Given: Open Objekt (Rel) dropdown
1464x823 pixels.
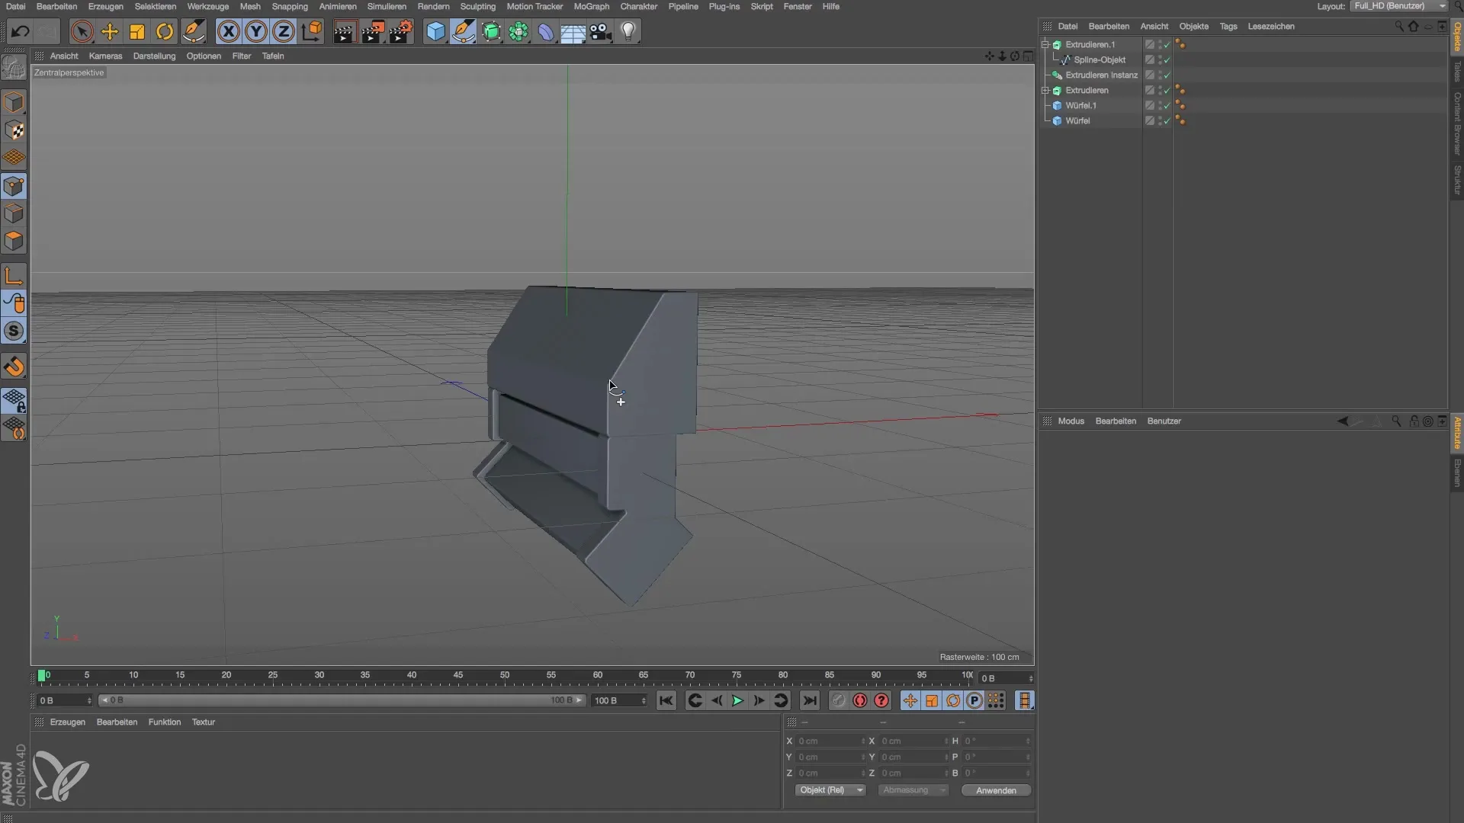Looking at the screenshot, I should [x=830, y=790].
